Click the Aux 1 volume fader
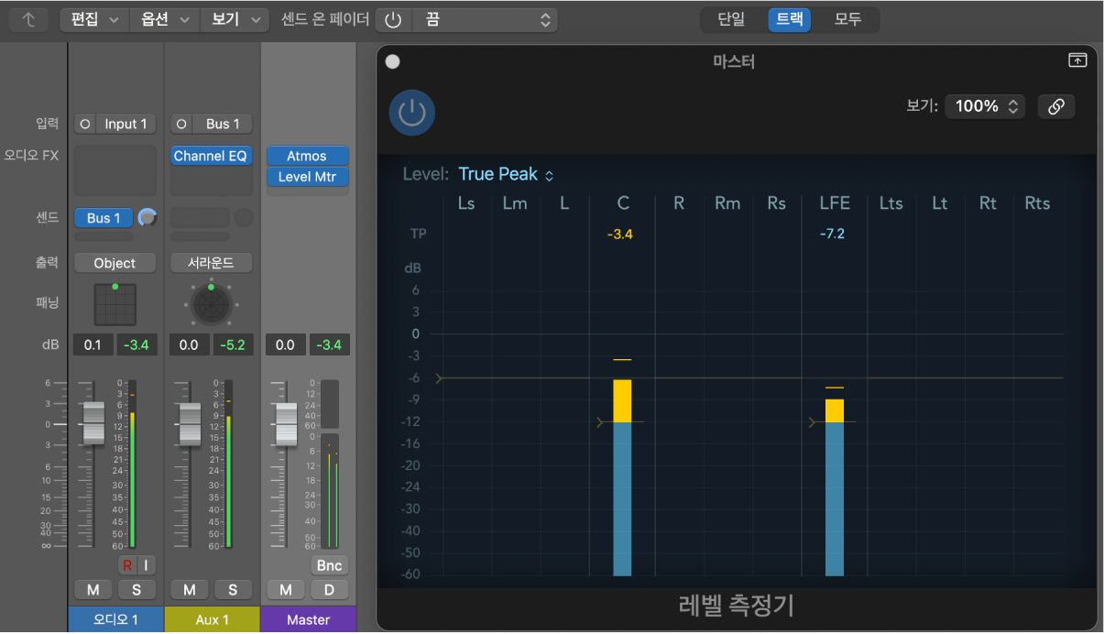This screenshot has width=1104, height=634. [190, 424]
